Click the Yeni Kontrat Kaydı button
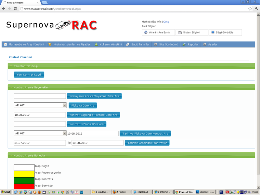 29,75
